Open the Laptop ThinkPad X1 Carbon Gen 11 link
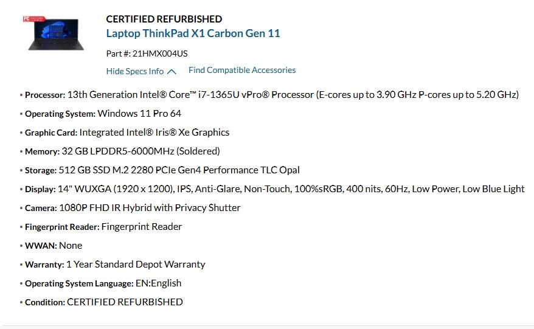534x329 pixels. tap(193, 33)
